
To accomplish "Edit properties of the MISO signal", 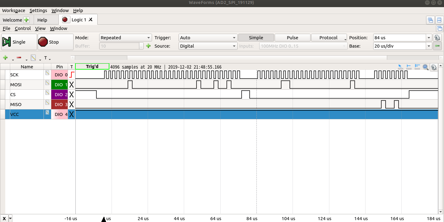I will point(47,103).
